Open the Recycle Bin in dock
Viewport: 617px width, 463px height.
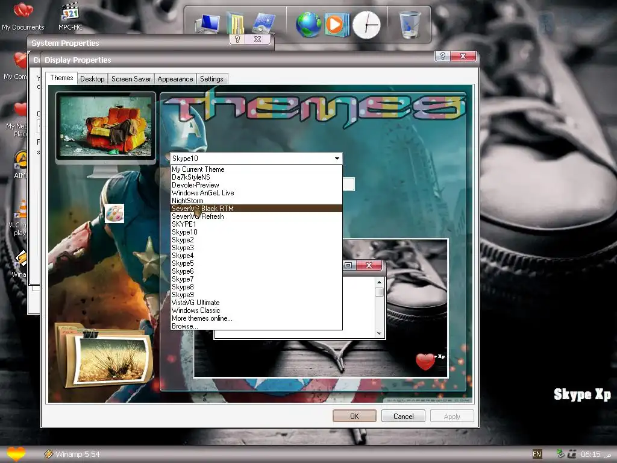tap(409, 24)
